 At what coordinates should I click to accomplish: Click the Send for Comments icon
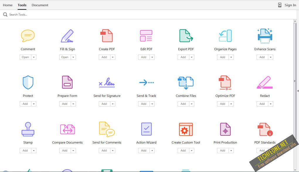pyautogui.click(x=107, y=129)
